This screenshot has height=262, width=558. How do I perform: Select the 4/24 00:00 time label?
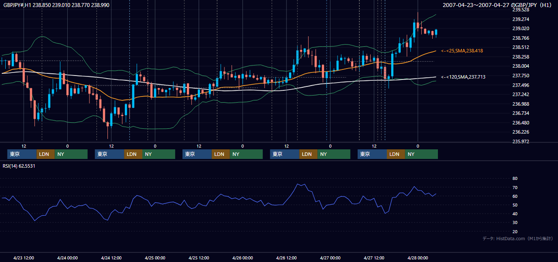68,258
